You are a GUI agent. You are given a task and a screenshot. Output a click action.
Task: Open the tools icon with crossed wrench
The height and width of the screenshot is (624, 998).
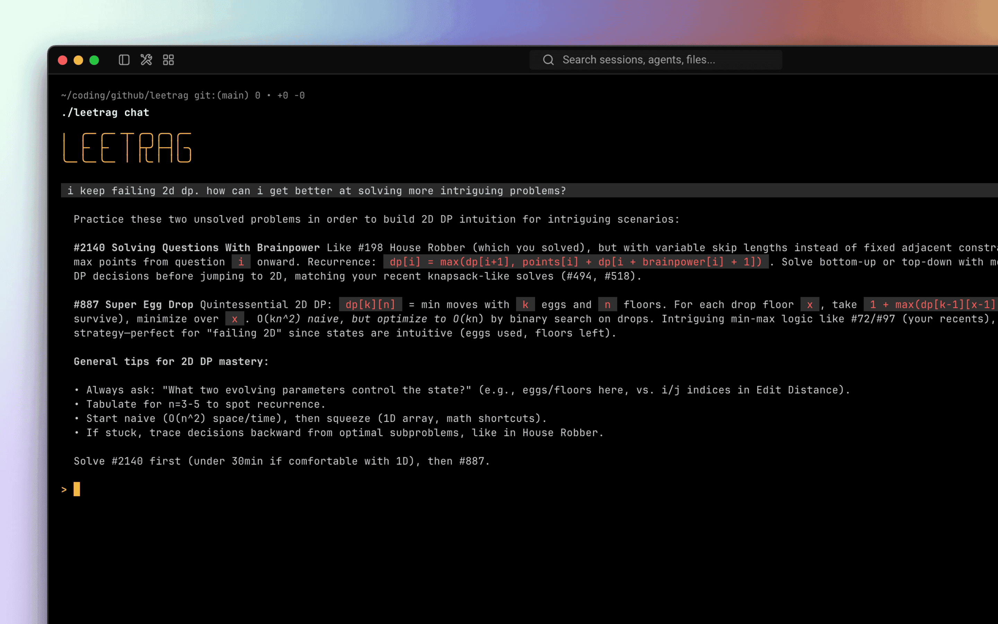[146, 60]
